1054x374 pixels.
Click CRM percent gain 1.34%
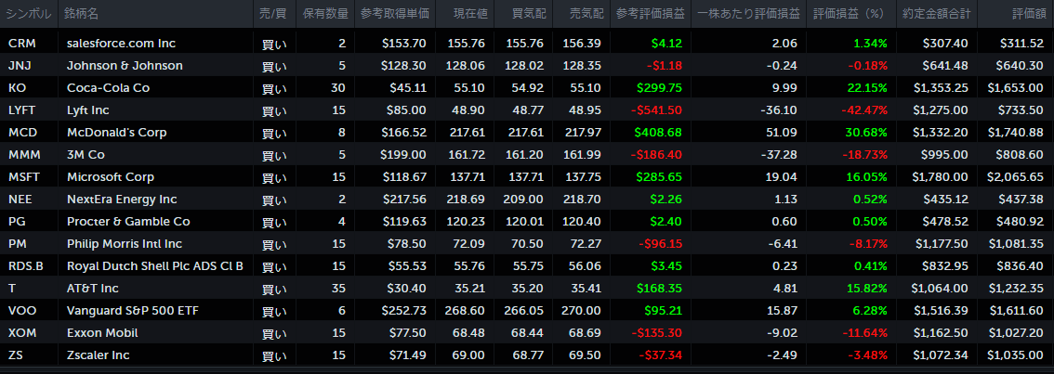tap(871, 44)
